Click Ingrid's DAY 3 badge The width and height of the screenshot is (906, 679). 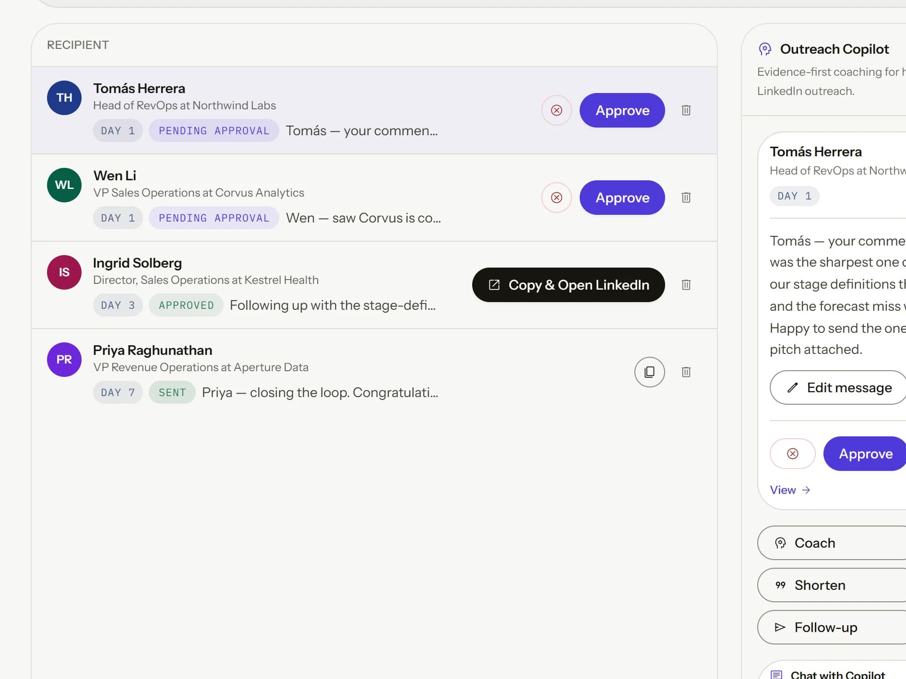118,305
